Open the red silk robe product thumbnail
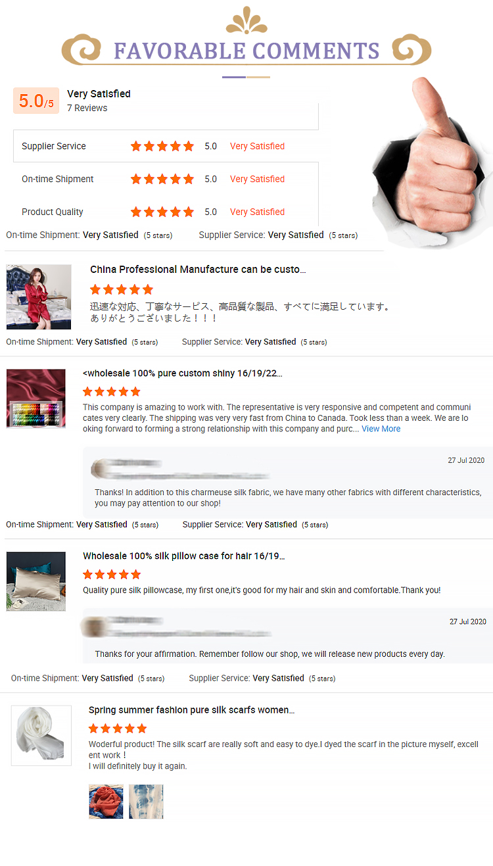This screenshot has height=866, width=493. pyautogui.click(x=39, y=297)
